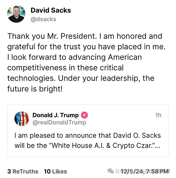Click the "competitiveness in these critical" line

pyautogui.click(x=65, y=68)
